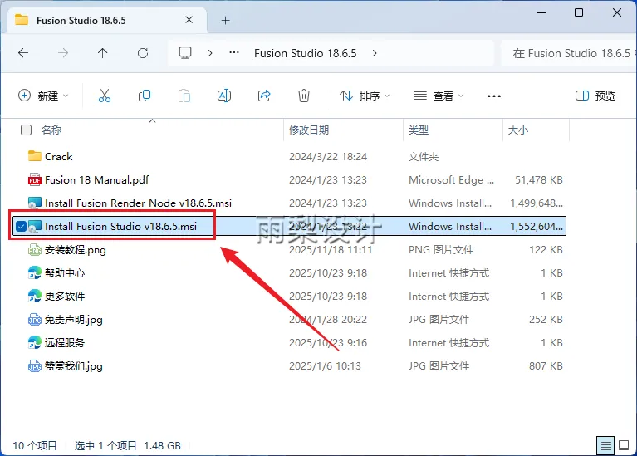The height and width of the screenshot is (456, 637).
Task: Go forward with the right arrow
Action: 63,53
